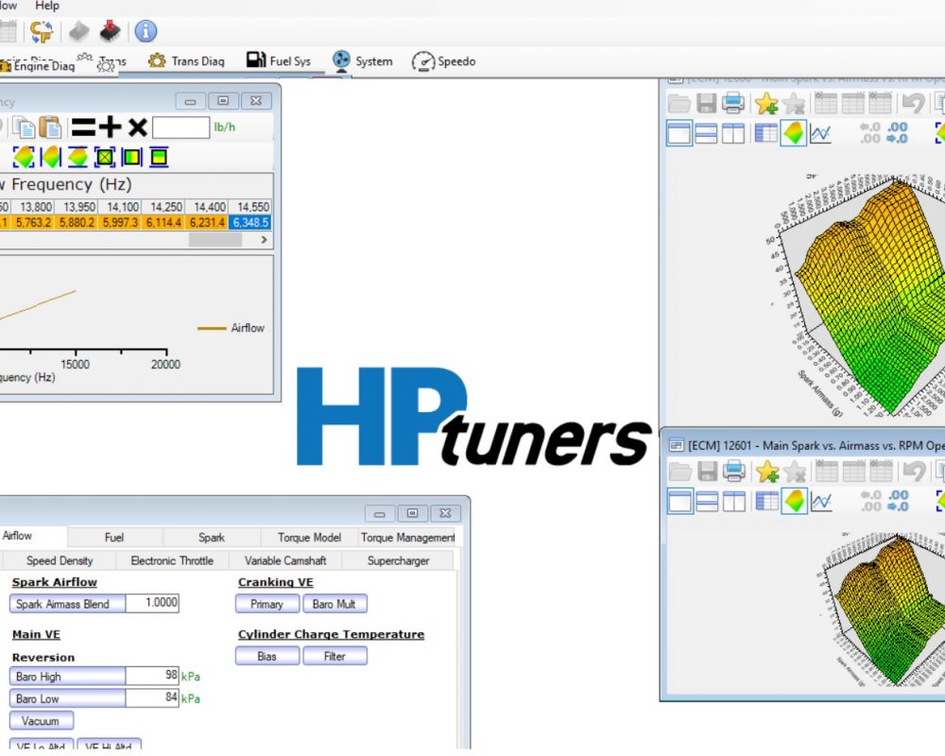
Task: Expand the frequency axis scrollbar arrow
Action: point(263,241)
